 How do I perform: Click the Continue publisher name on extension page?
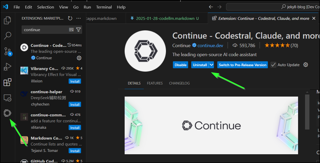[x=181, y=46]
